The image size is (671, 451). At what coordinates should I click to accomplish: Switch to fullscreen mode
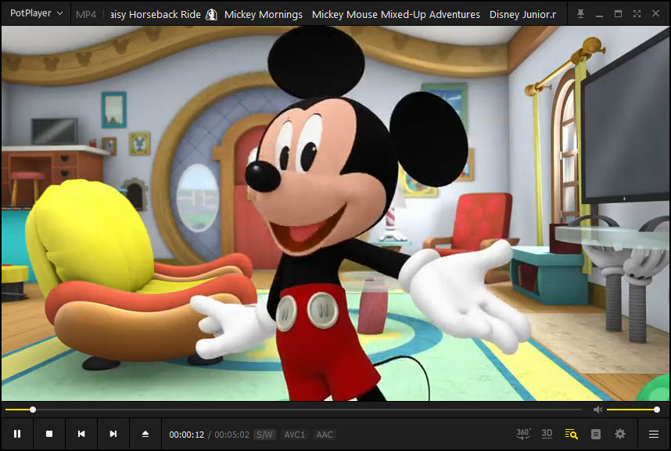(x=637, y=14)
